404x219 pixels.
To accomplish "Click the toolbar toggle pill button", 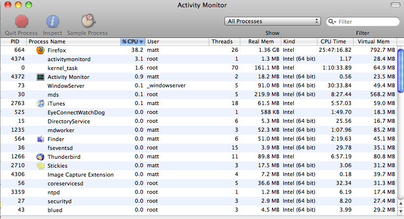I will 395,5.
